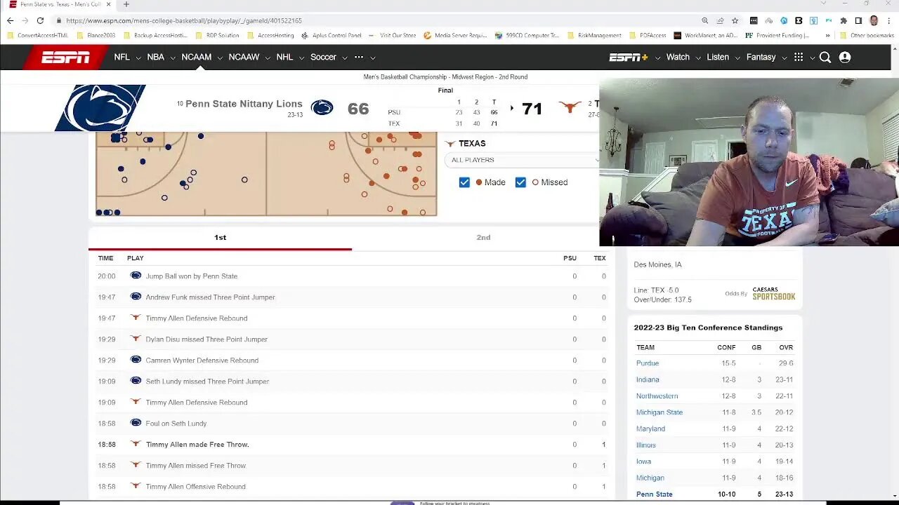
Task: Click the forward navigation arrow
Action: [25, 21]
